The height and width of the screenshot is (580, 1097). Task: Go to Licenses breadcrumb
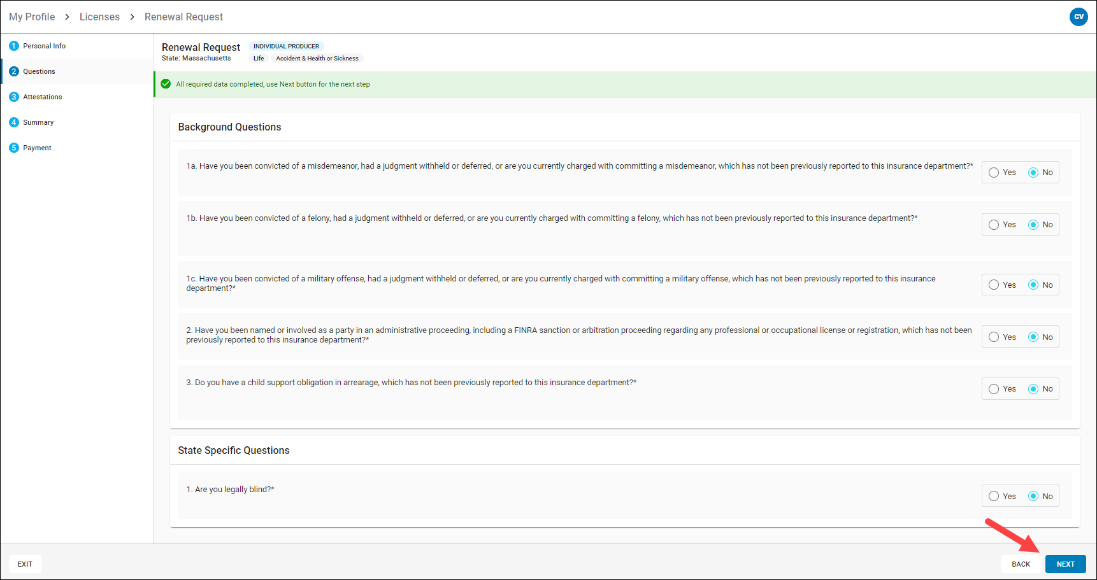tap(99, 17)
